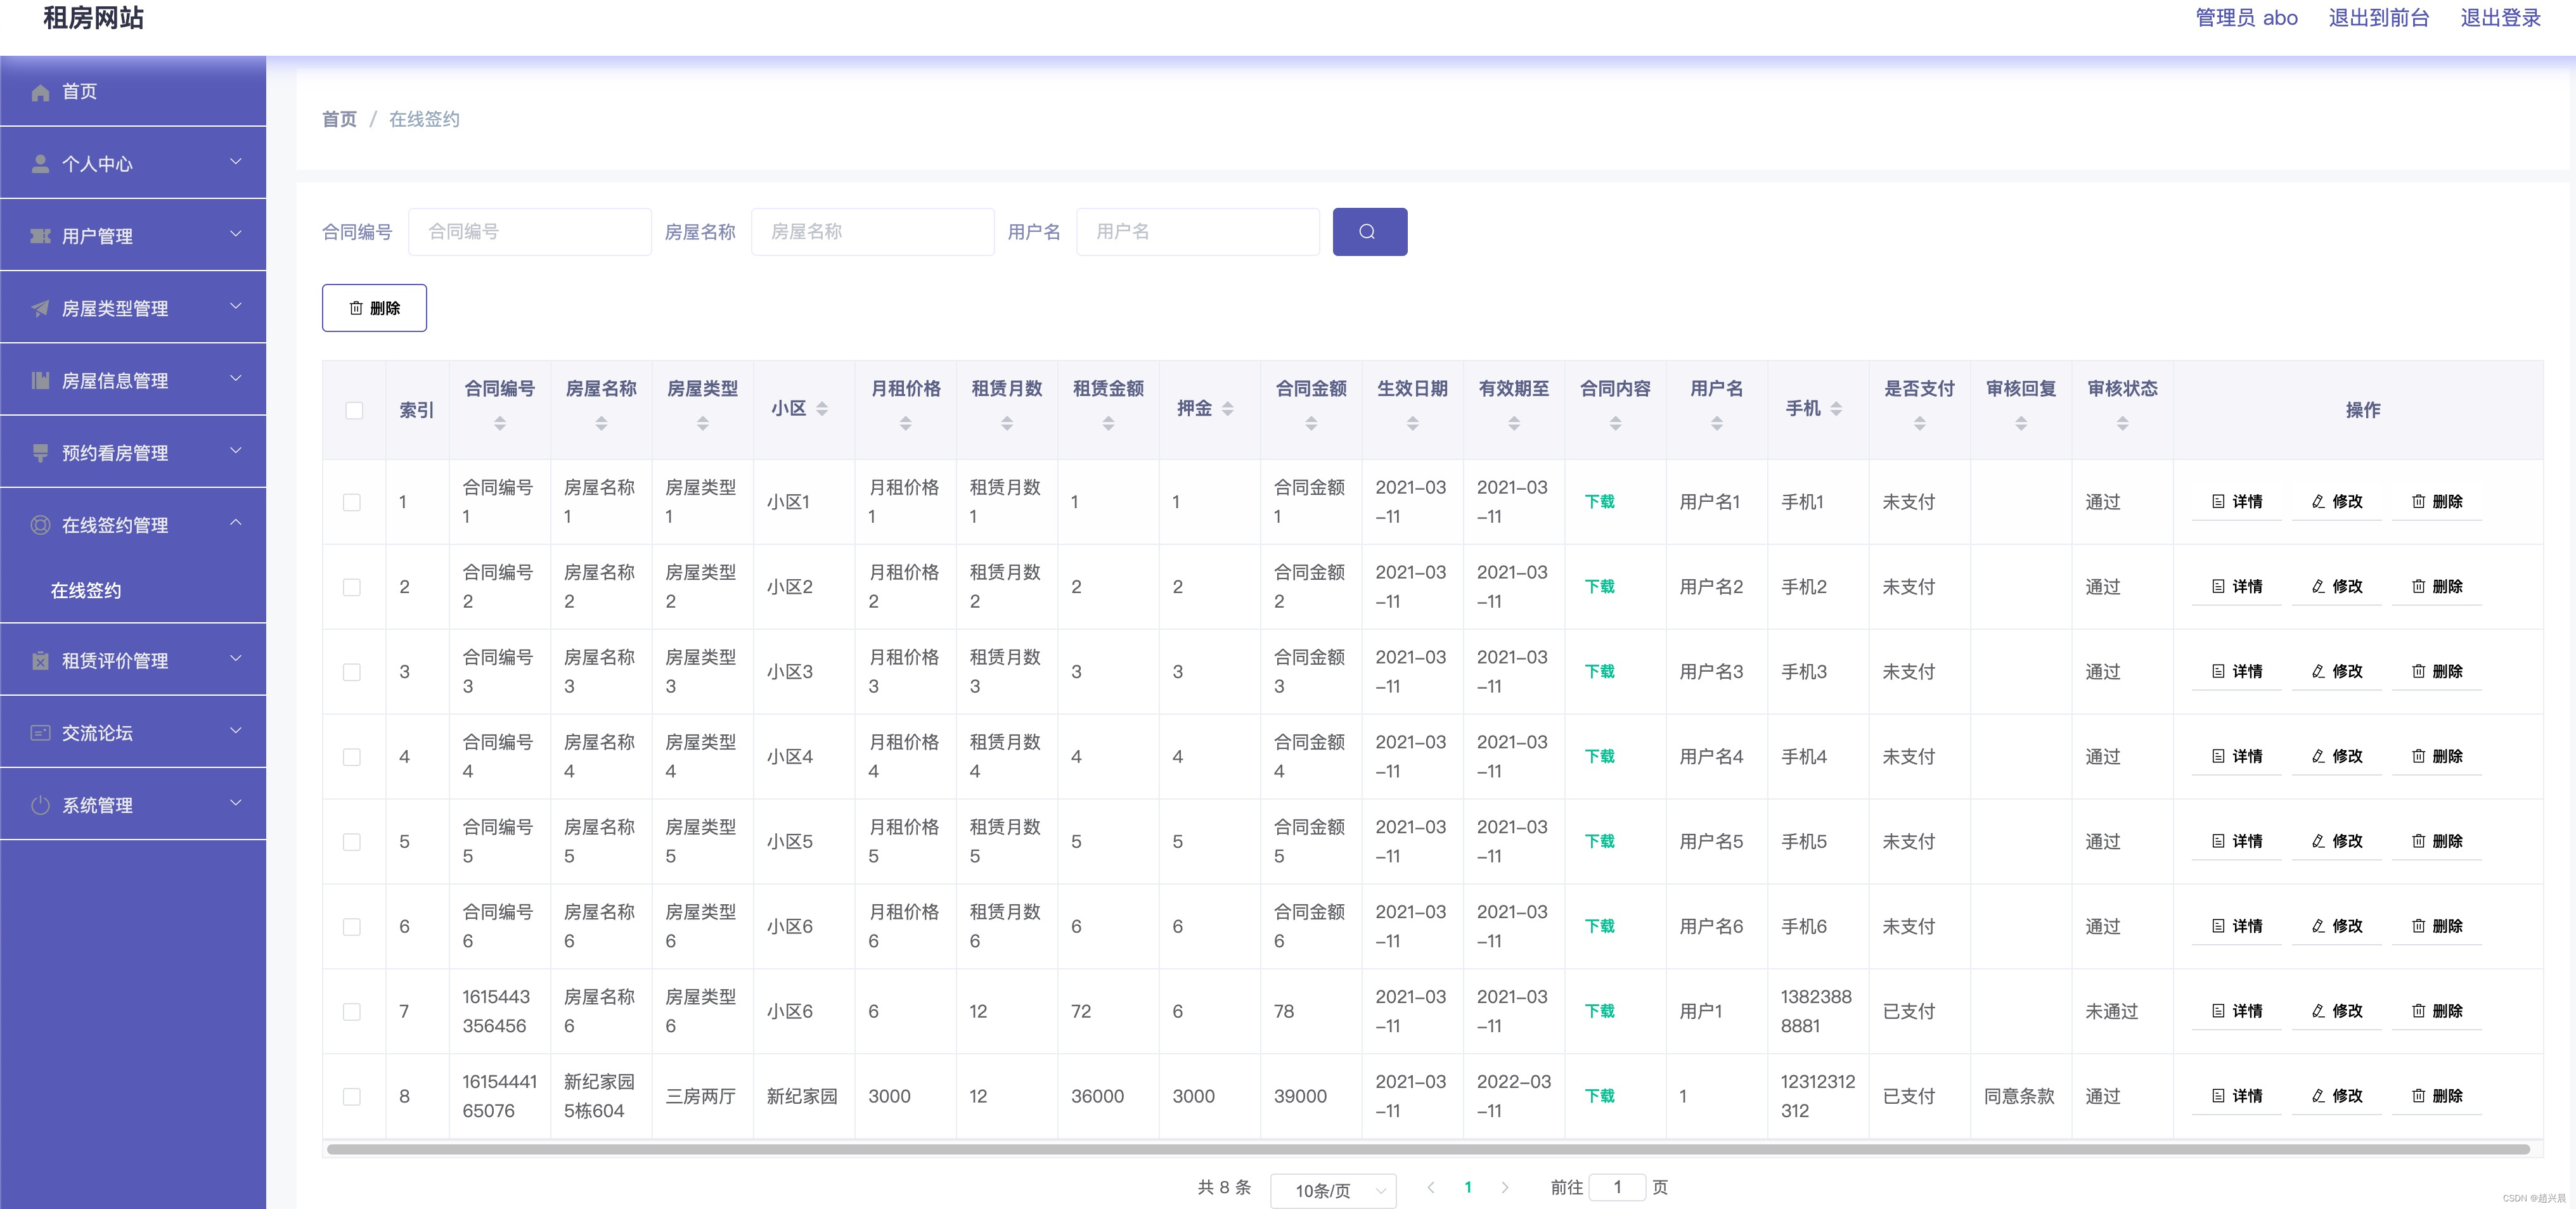Sort by 月租价格 column arrows
Image resolution: width=2576 pixels, height=1209 pixels.
pyautogui.click(x=905, y=424)
